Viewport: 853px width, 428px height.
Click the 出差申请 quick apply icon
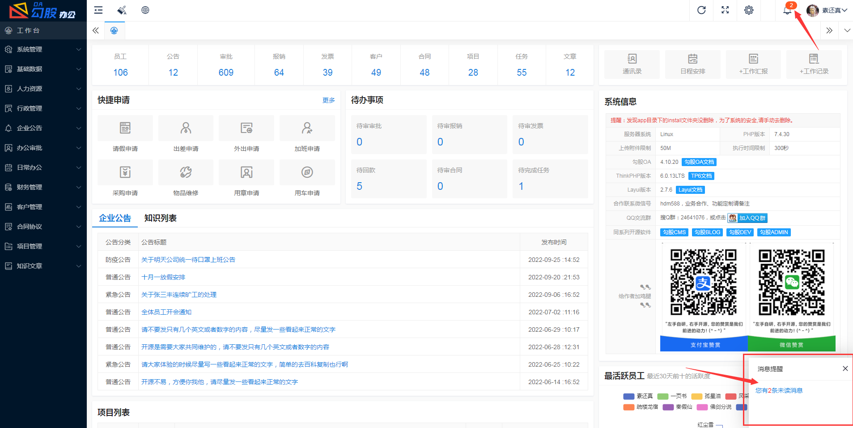[186, 128]
